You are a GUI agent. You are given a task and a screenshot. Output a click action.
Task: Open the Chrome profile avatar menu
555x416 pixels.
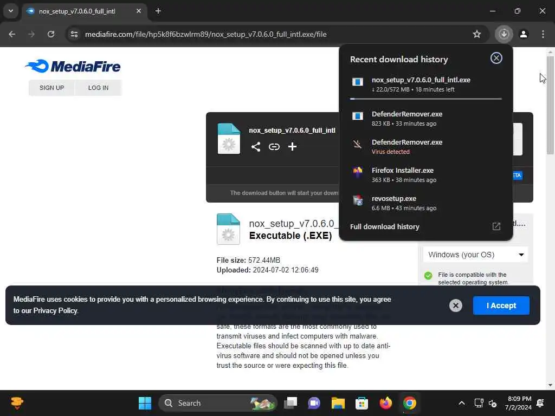pos(524,34)
